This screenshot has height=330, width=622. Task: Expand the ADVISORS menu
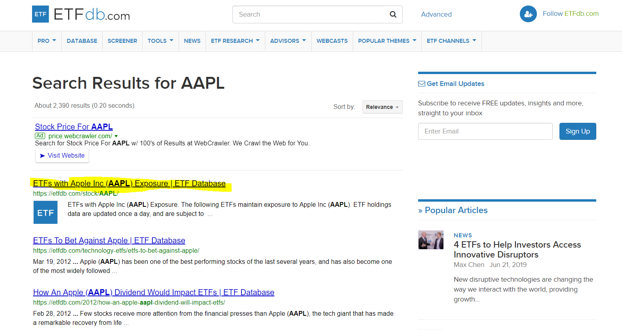tap(288, 41)
